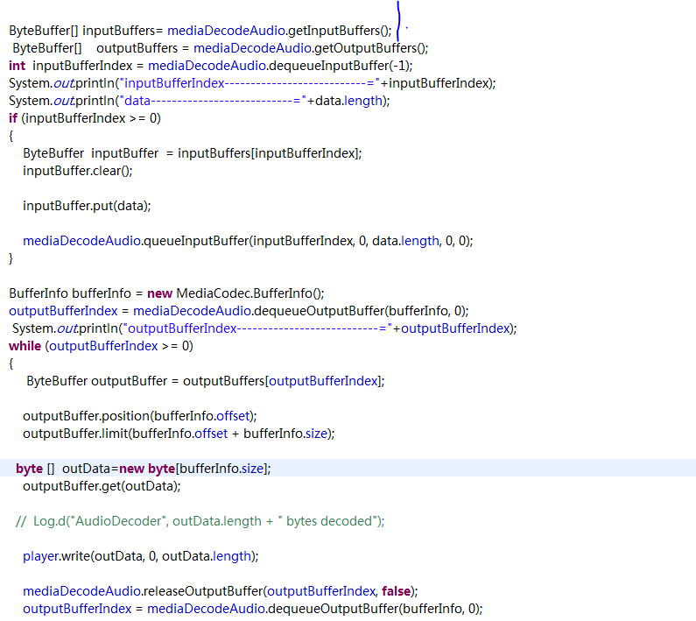Click the closing brace of the if block

point(11,258)
